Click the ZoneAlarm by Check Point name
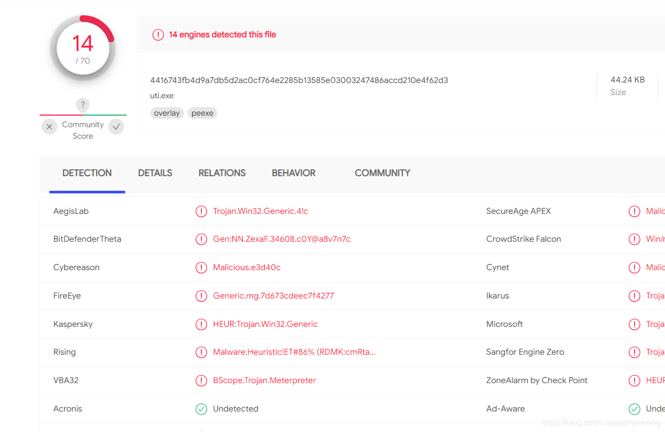Viewport: 665px width, 432px height. tap(537, 380)
